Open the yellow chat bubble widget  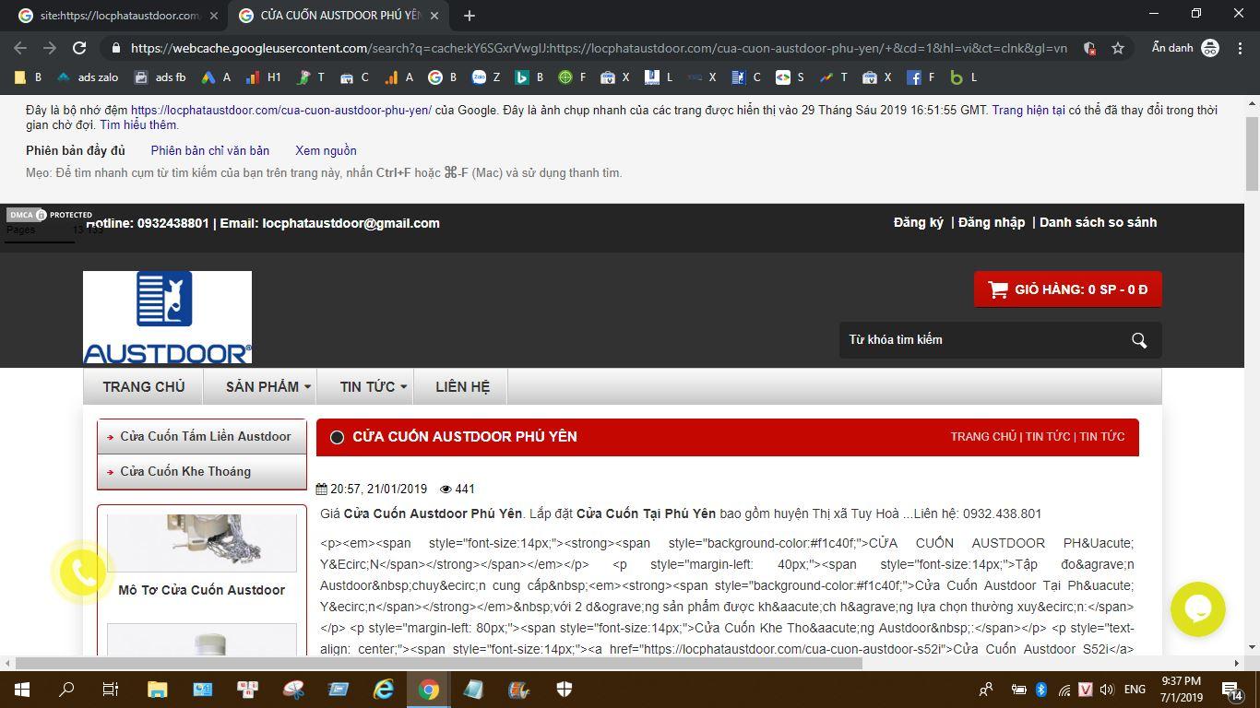[1197, 608]
